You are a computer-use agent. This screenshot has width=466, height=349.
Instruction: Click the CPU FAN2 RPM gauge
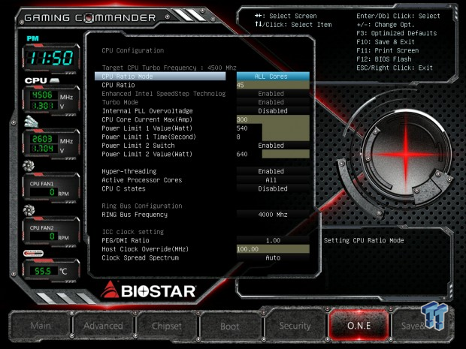tap(51, 232)
